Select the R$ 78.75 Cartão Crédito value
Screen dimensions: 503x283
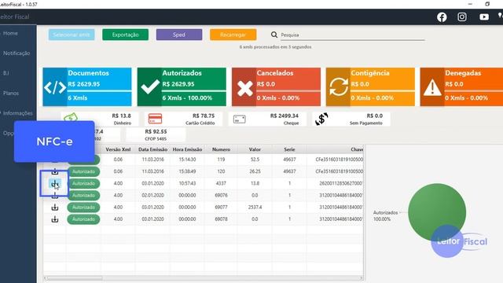tap(204, 116)
